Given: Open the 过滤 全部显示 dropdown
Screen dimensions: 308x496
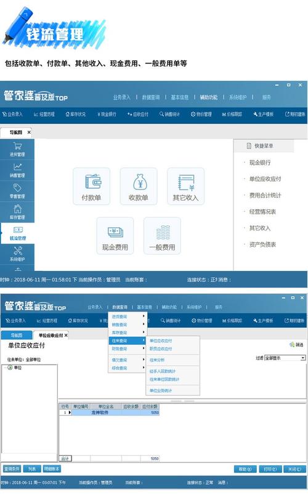Looking at the screenshot, I should click(x=285, y=358).
